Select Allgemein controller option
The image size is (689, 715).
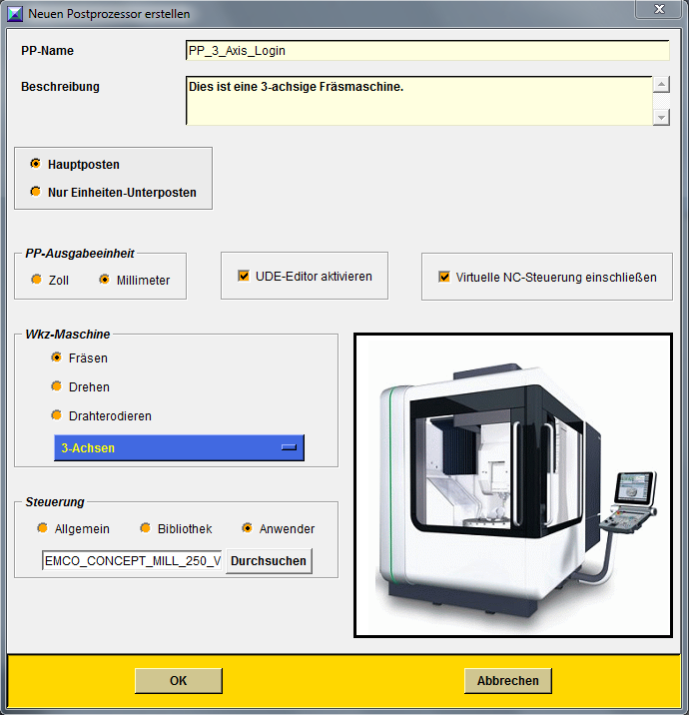(x=42, y=528)
